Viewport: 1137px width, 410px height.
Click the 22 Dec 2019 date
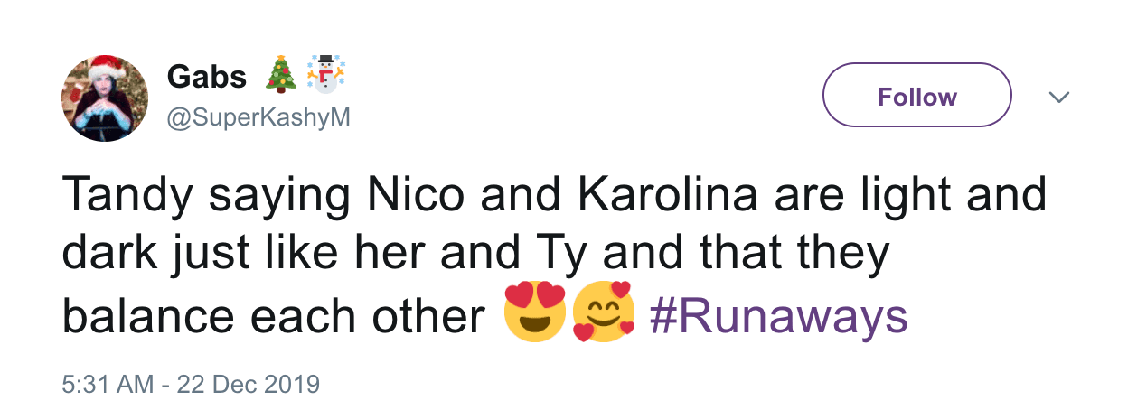(x=251, y=385)
